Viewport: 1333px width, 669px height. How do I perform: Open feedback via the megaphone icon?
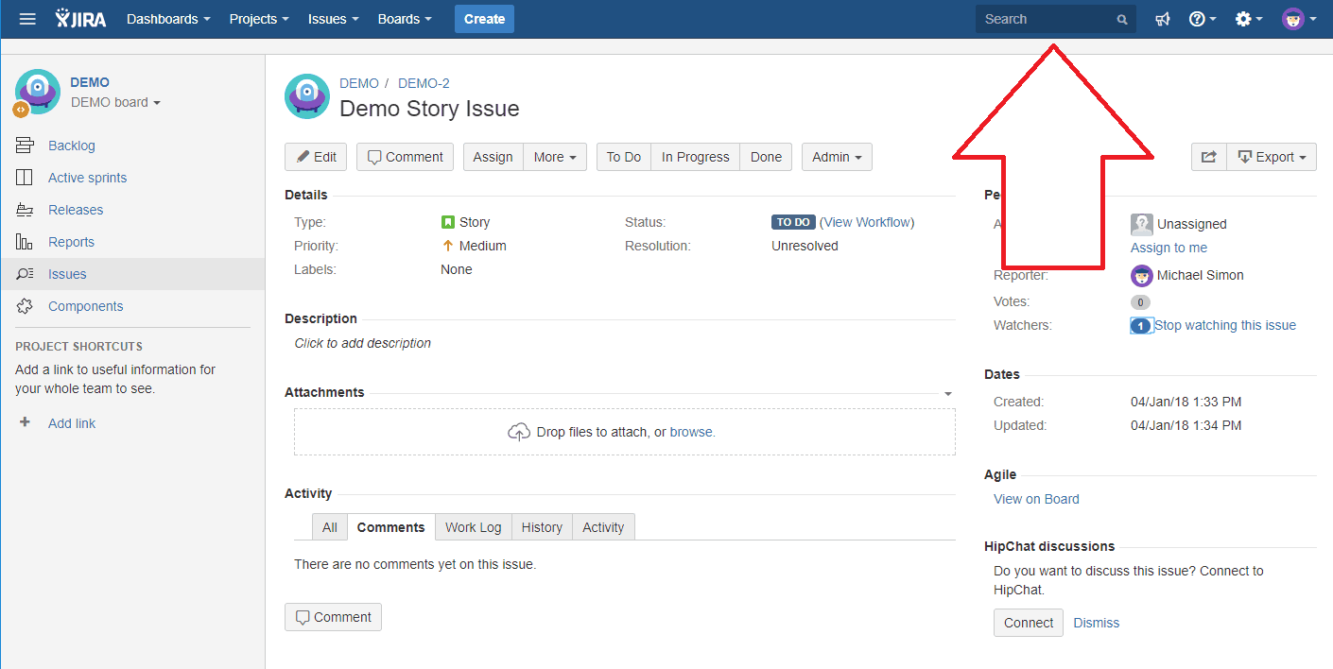coord(1162,18)
